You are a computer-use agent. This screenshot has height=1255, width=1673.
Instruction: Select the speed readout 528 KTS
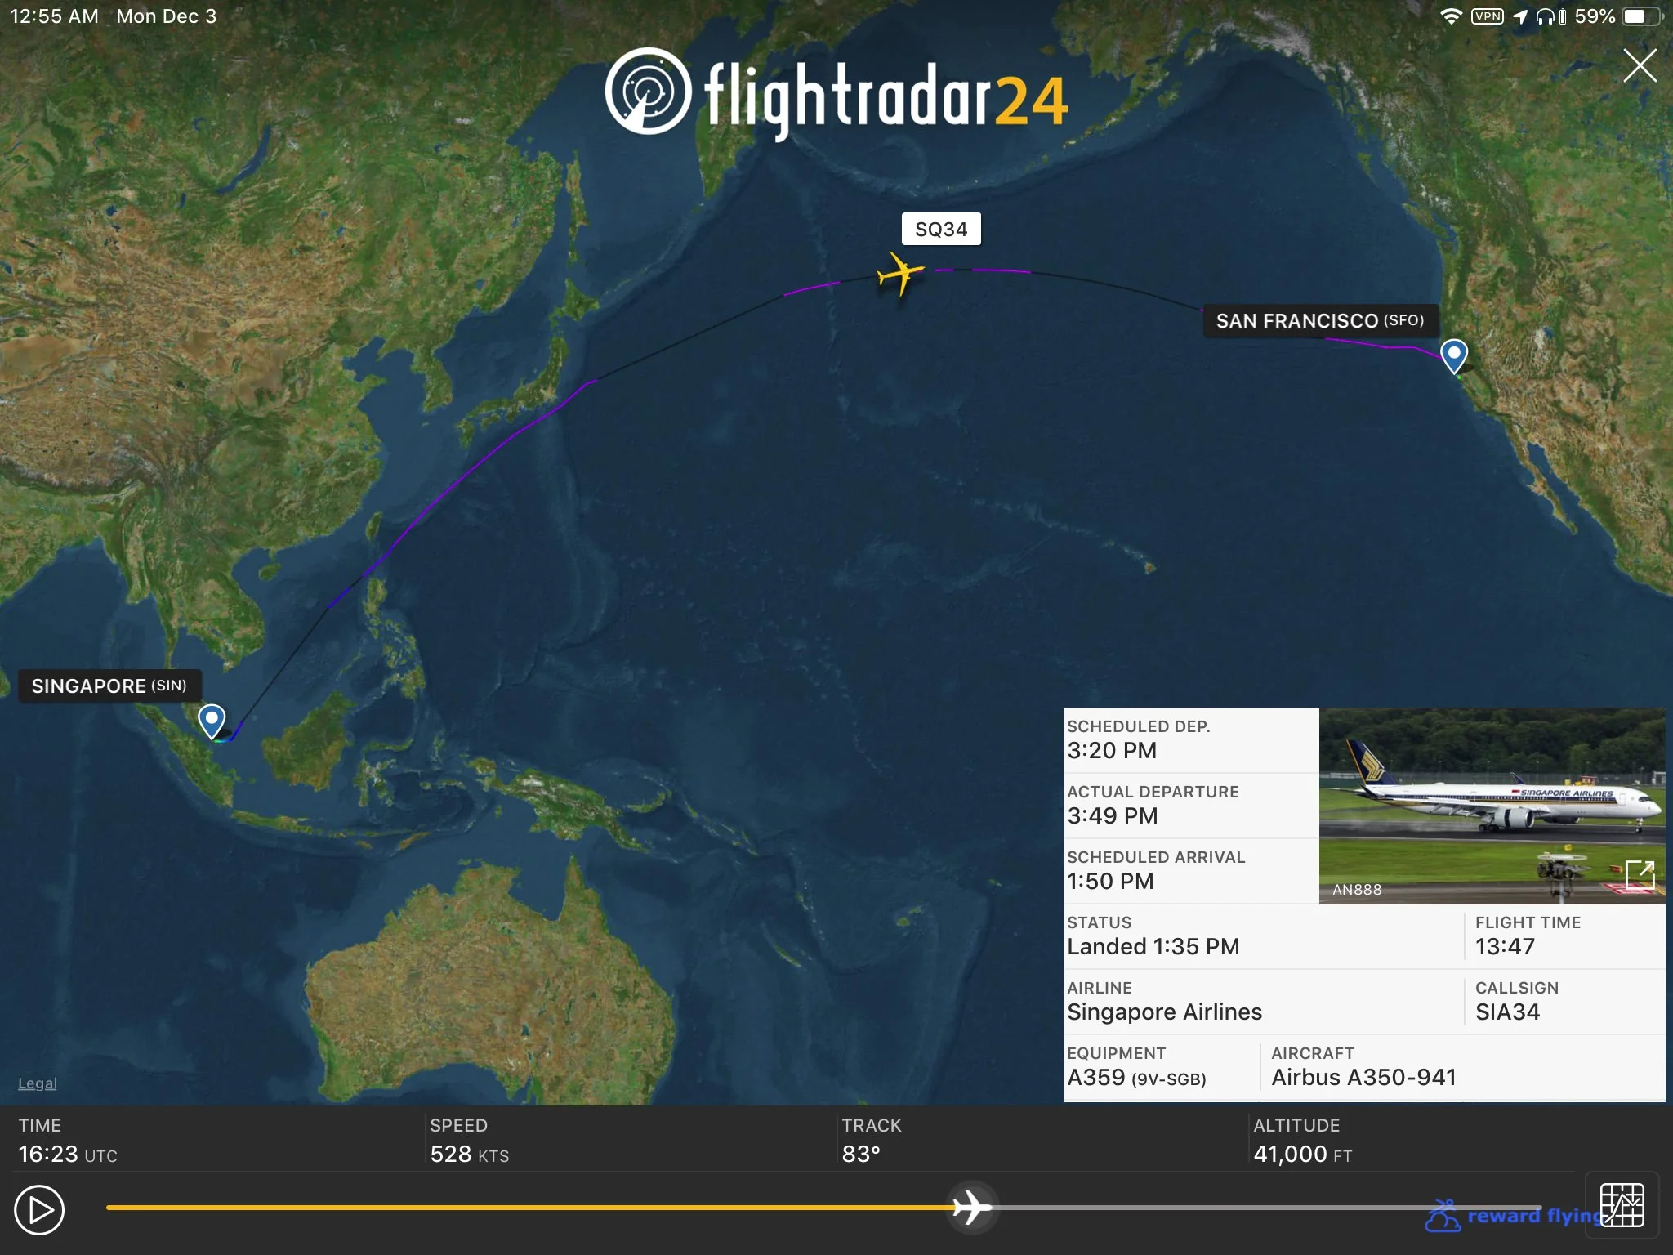click(470, 1154)
